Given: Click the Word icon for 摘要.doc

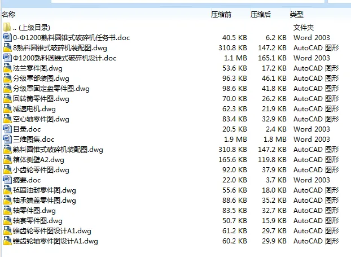Looking at the screenshot, I should [x=7, y=180].
